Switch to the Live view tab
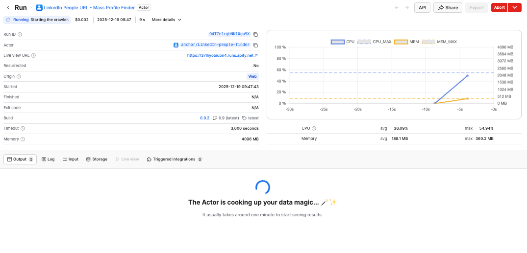Viewport: 527px width, 253px height. tap(127, 160)
